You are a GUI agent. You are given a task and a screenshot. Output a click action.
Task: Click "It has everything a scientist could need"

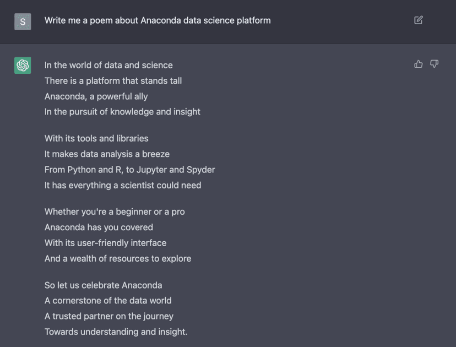tap(123, 185)
